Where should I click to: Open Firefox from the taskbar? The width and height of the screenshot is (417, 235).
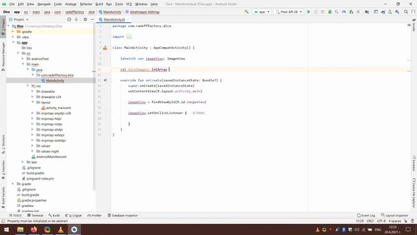pyautogui.click(x=34, y=229)
